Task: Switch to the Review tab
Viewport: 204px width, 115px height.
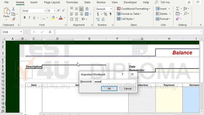Action: click(x=101, y=2)
